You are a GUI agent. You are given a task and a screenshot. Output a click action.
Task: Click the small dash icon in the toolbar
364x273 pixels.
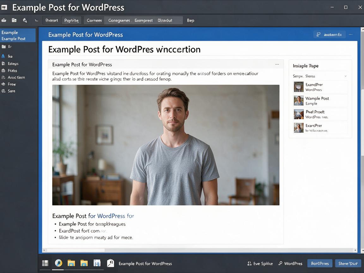36,21
